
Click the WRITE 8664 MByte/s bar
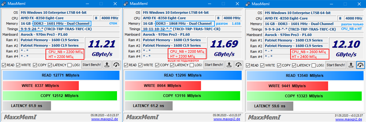click(163, 86)
